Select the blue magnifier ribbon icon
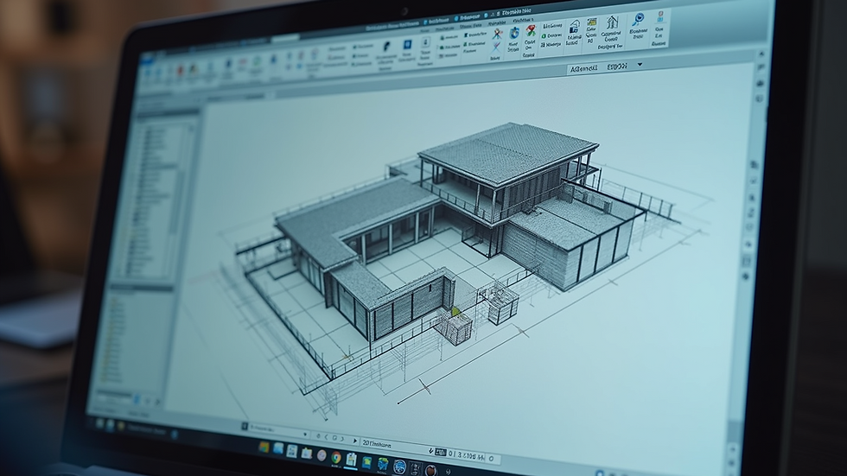Image resolution: width=847 pixels, height=476 pixels. pyautogui.click(x=639, y=20)
